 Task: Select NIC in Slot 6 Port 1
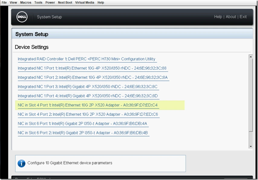coord(83,123)
